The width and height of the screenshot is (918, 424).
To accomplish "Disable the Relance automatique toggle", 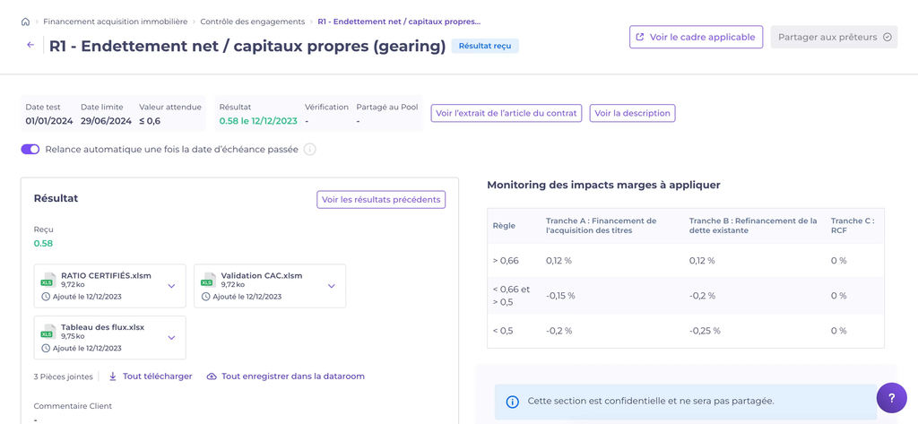I will [x=30, y=150].
